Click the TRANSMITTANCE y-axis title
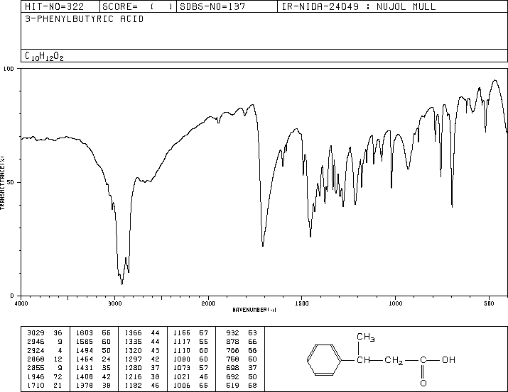The image size is (508, 392). (x=3, y=183)
